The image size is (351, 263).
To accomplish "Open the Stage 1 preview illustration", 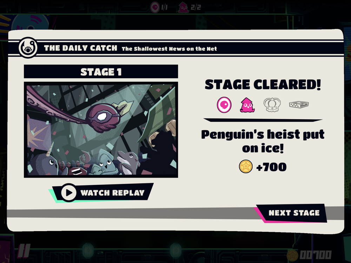I will (101, 130).
